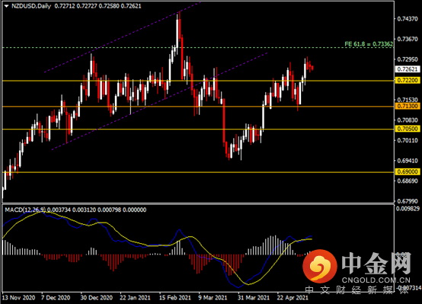Click the 0.70110 price axis value

[408, 140]
